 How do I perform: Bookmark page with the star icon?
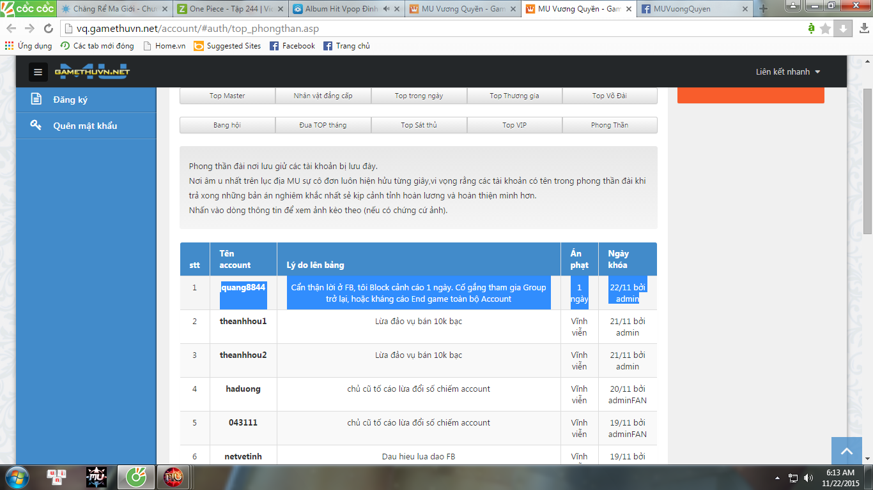tap(825, 29)
